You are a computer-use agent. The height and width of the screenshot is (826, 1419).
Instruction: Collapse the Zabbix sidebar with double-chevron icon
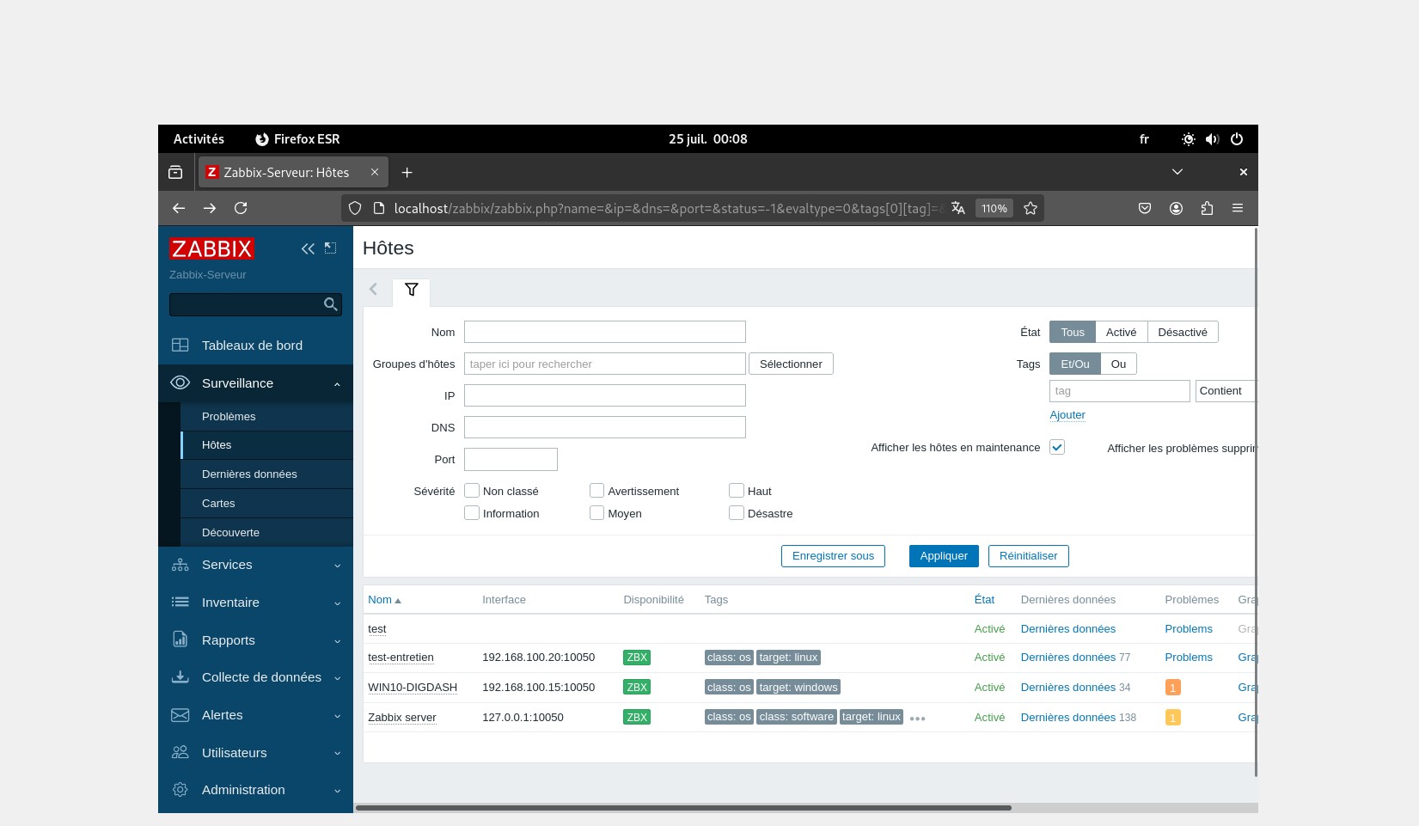[x=308, y=248]
